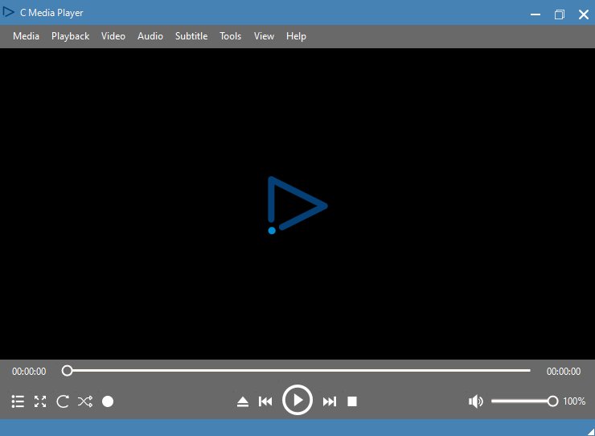Image resolution: width=595 pixels, height=436 pixels.
Task: Enter fullscreen mode with the expand icon
Action: coord(40,401)
